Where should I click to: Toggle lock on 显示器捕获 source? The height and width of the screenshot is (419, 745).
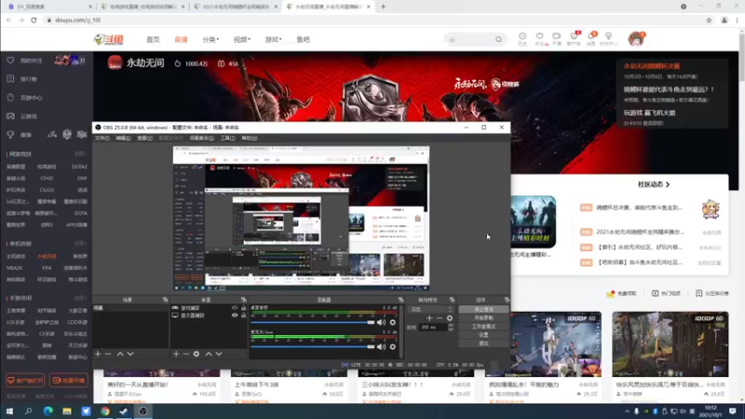pyautogui.click(x=243, y=315)
